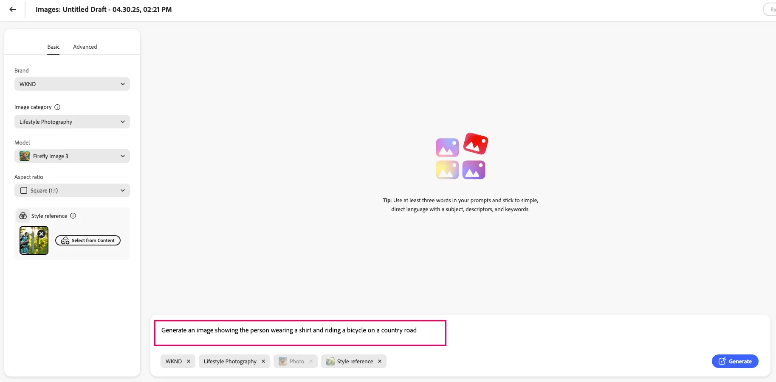Click the Firefly Image 3 model thumbnail icon
The image size is (776, 382).
(25, 156)
